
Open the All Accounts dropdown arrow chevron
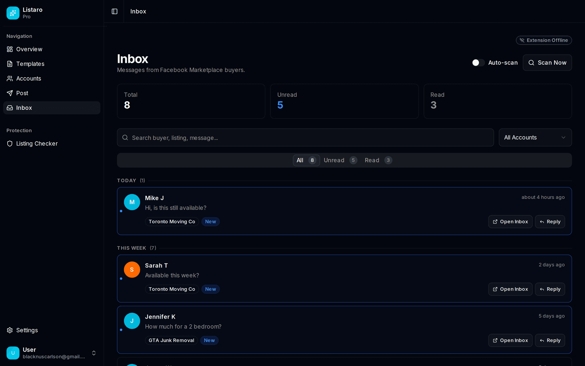(x=563, y=137)
